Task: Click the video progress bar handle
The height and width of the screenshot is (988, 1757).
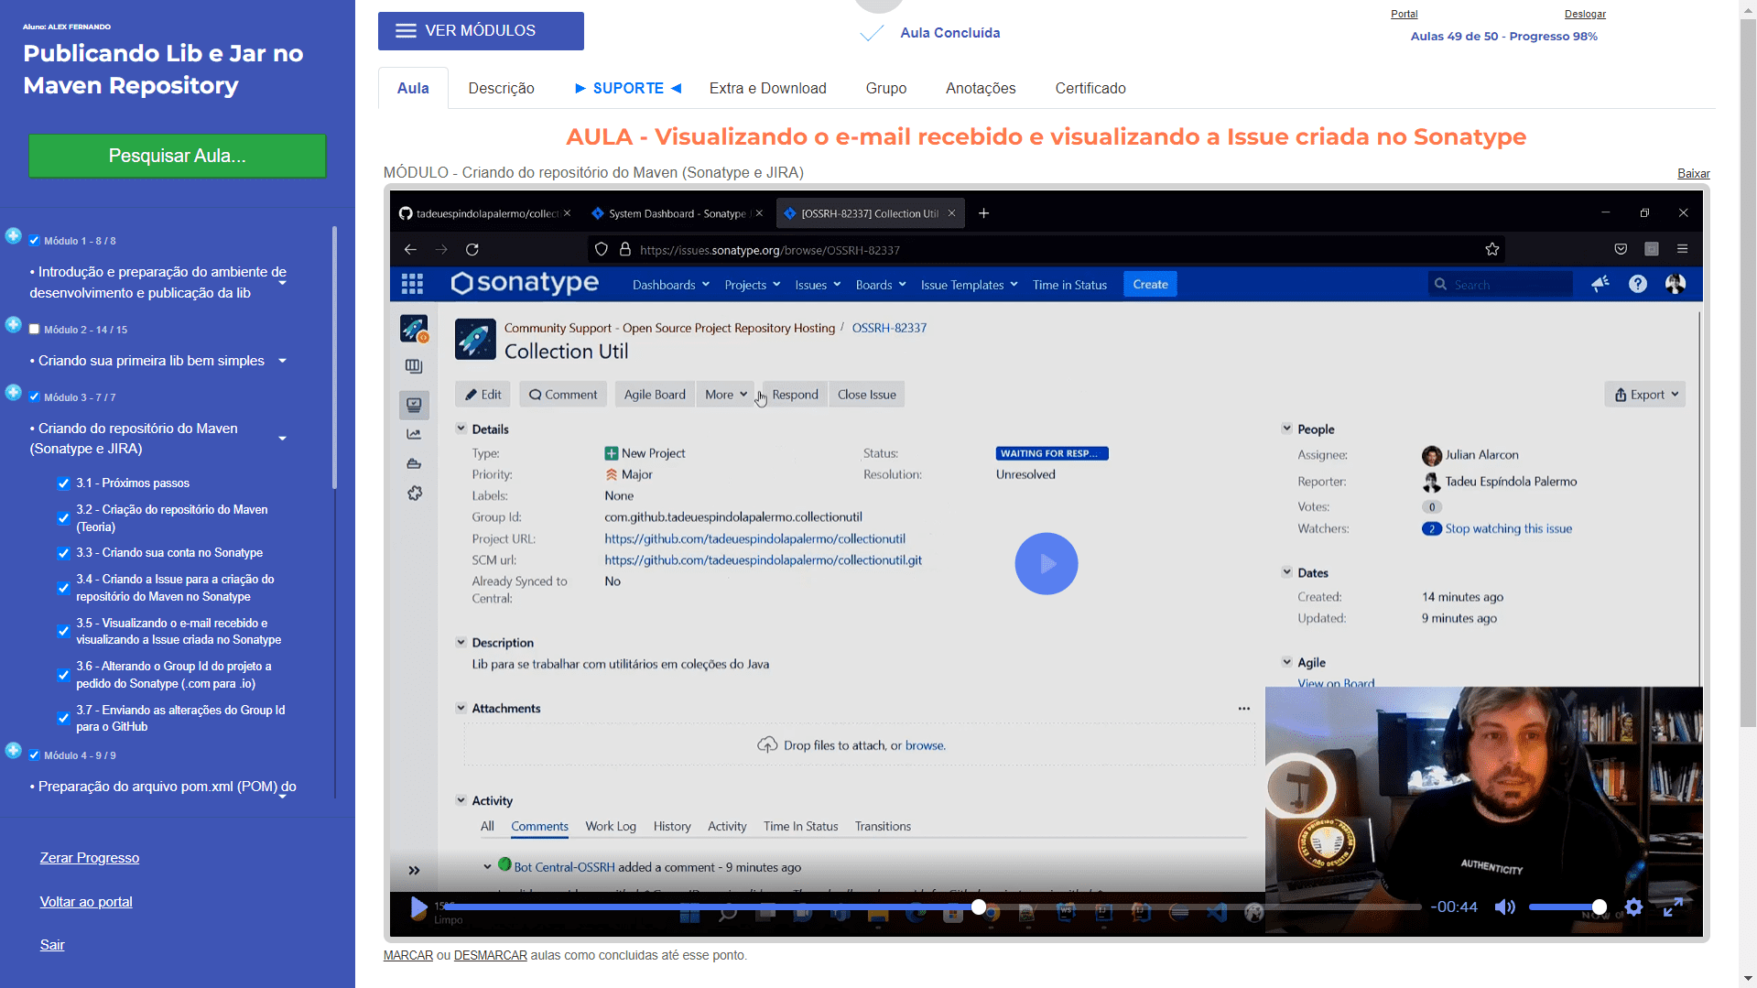Action: coord(979,907)
